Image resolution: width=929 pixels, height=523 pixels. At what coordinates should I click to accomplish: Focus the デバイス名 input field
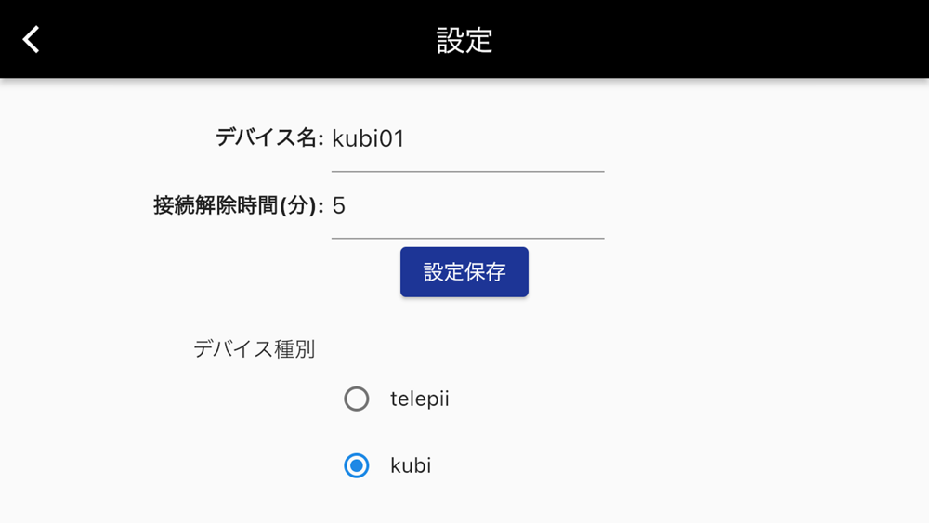click(x=467, y=139)
